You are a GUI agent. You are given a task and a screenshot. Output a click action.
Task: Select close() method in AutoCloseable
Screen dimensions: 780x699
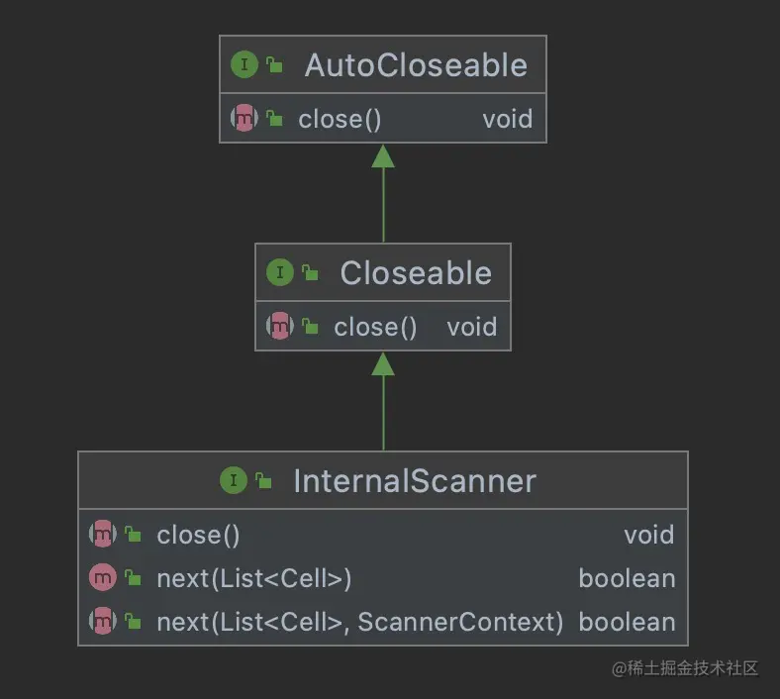[340, 119]
